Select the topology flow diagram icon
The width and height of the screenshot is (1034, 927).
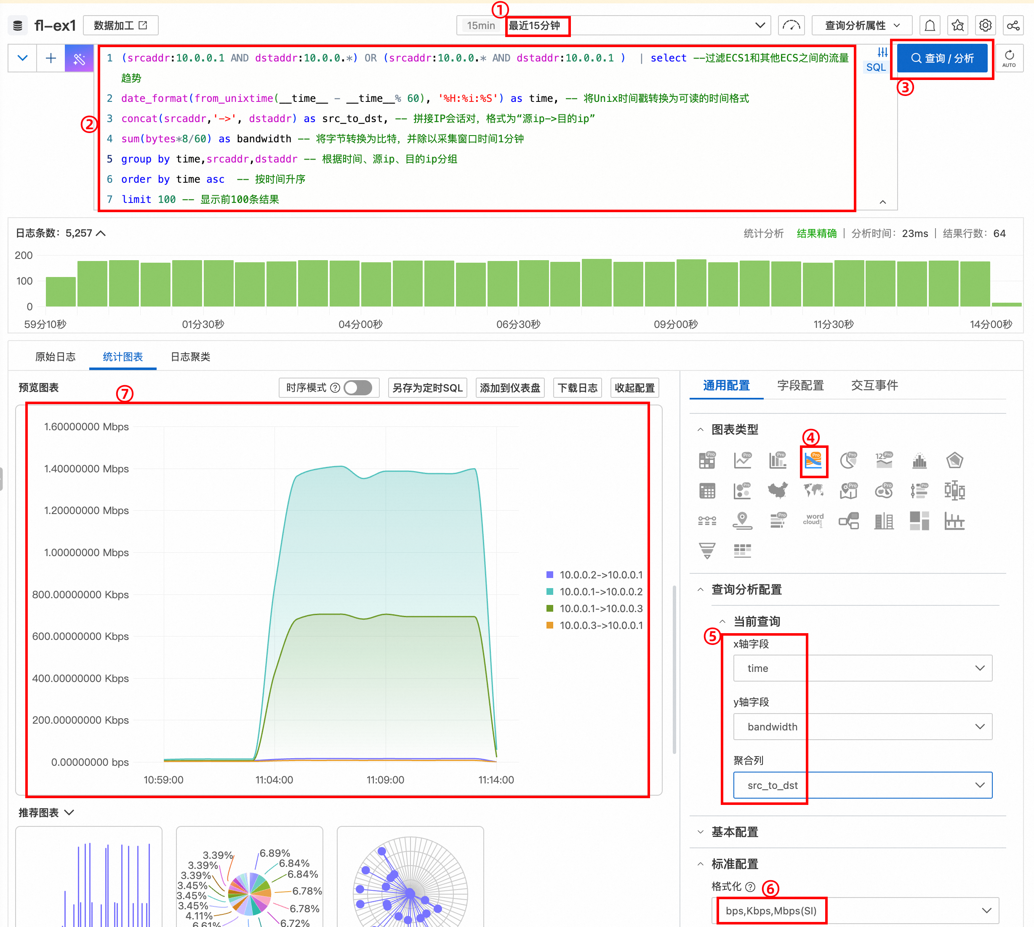(849, 521)
